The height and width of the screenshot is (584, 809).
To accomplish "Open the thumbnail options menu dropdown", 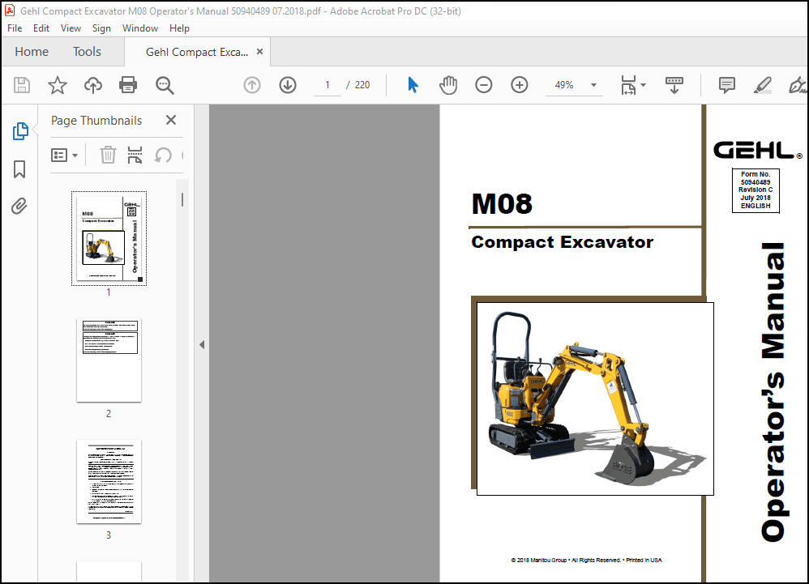I will (x=65, y=155).
